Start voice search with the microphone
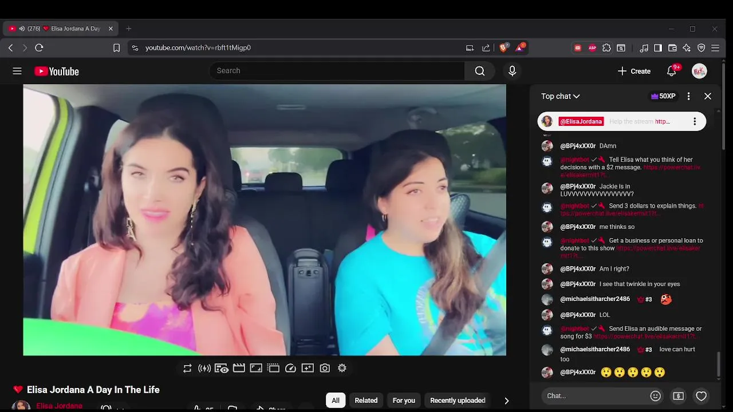The image size is (733, 412). [x=512, y=71]
